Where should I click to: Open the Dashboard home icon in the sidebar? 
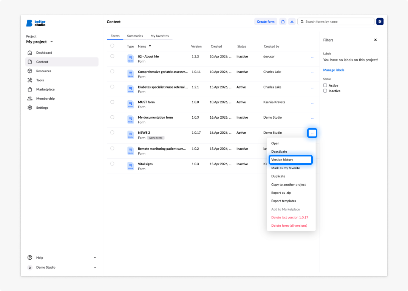point(30,53)
